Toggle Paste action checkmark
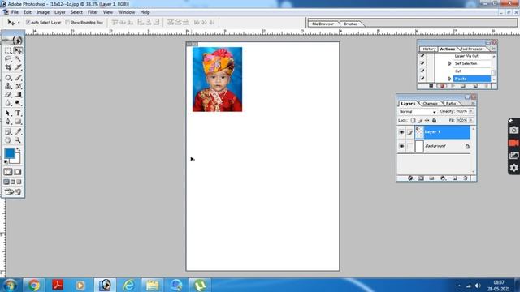Image resolution: width=520 pixels, height=292 pixels. click(422, 79)
